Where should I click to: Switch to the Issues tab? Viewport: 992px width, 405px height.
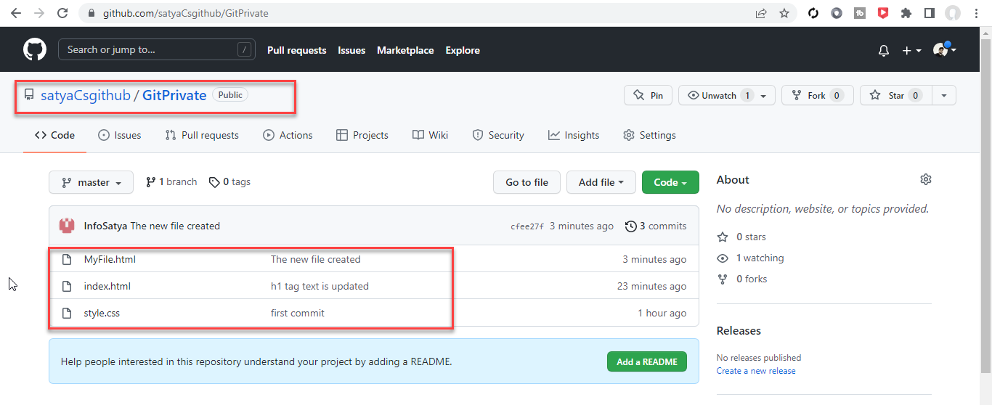coord(120,135)
